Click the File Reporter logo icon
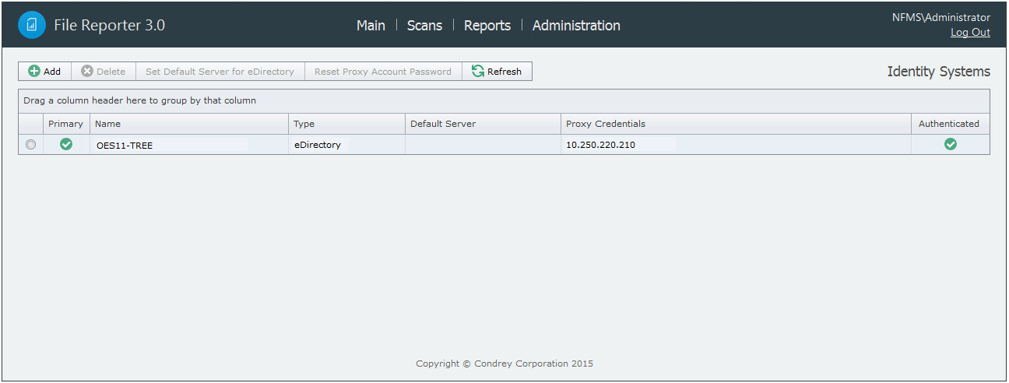 pos(32,25)
